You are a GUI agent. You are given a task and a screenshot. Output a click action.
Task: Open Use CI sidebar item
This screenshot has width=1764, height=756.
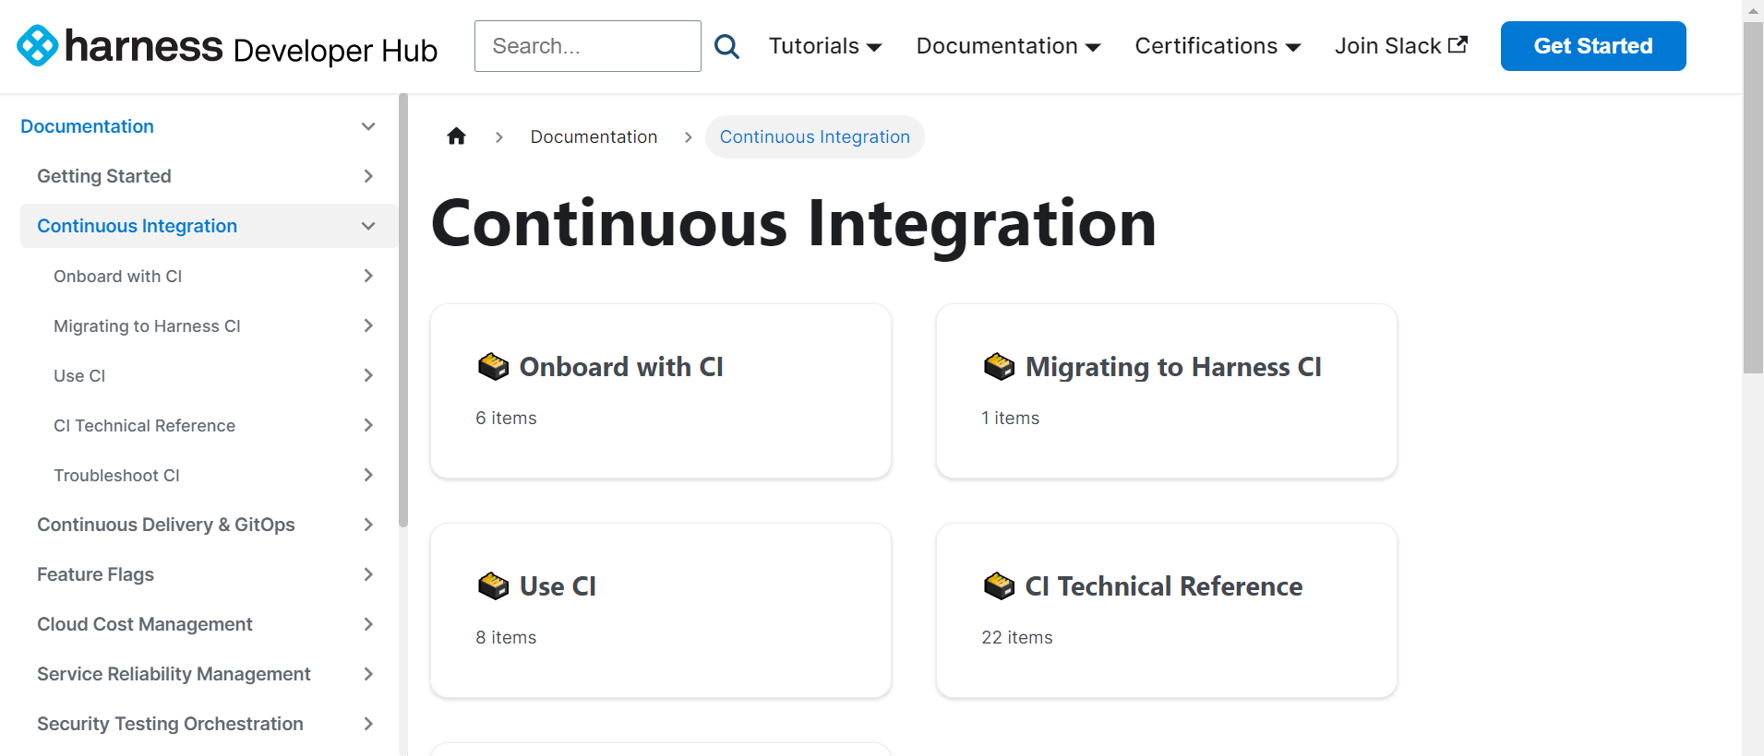click(x=79, y=375)
